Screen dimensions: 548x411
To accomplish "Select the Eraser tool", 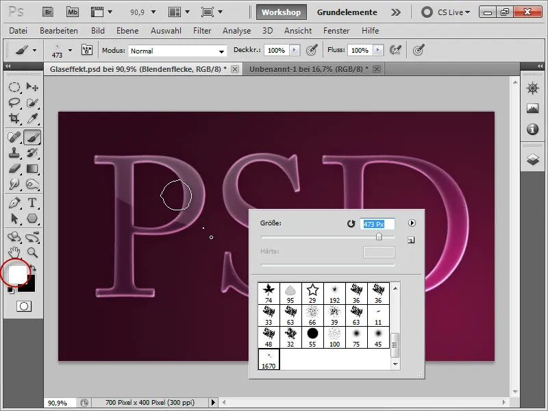I will coord(14,169).
